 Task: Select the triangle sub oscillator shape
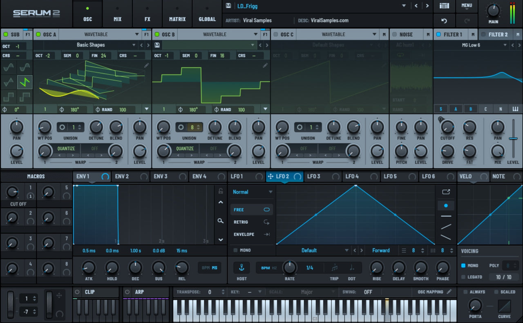point(9,82)
